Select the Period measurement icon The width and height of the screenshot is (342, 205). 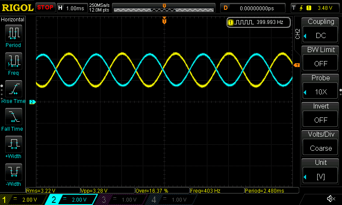(13, 33)
